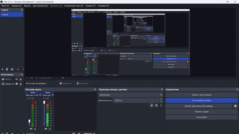
Task: Open scene filters icon in Сцены toolbar
Action: [12, 70]
